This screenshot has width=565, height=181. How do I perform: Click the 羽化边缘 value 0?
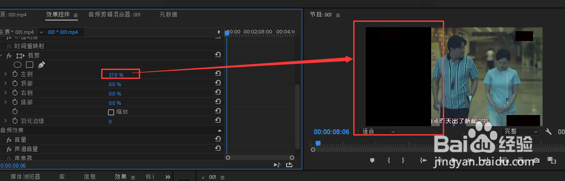coord(110,122)
